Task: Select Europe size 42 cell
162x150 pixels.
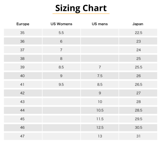Action: point(23,93)
